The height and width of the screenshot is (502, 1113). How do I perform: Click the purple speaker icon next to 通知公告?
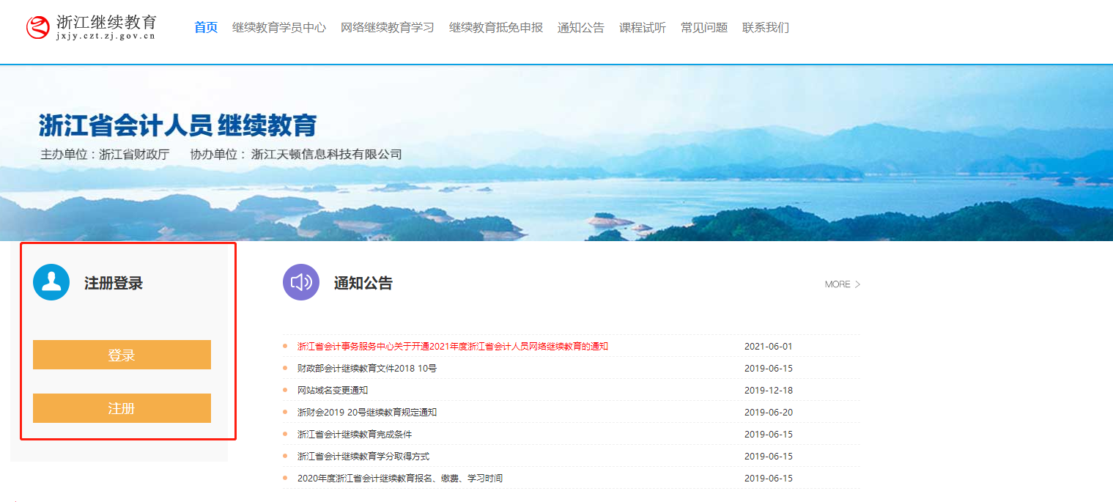pyautogui.click(x=301, y=283)
